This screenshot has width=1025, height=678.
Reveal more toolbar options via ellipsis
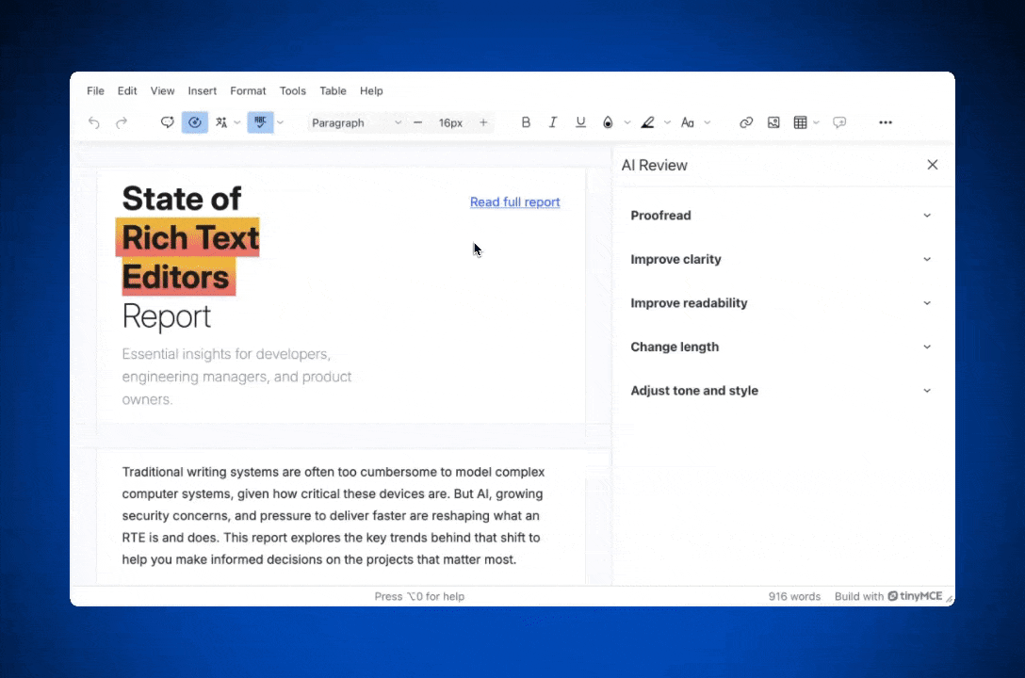point(886,122)
